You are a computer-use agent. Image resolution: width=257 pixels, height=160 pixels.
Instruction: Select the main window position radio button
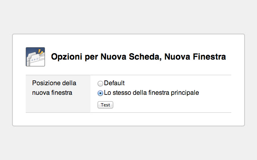point(100,93)
